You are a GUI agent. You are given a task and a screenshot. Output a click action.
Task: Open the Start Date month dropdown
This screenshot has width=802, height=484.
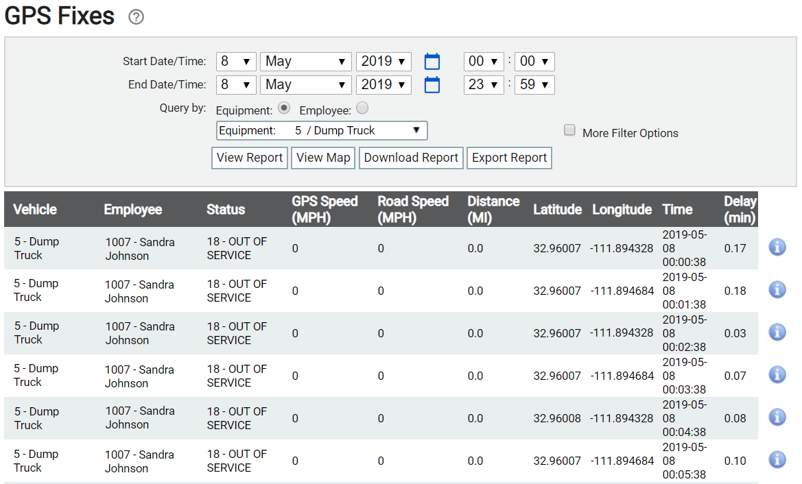point(306,61)
